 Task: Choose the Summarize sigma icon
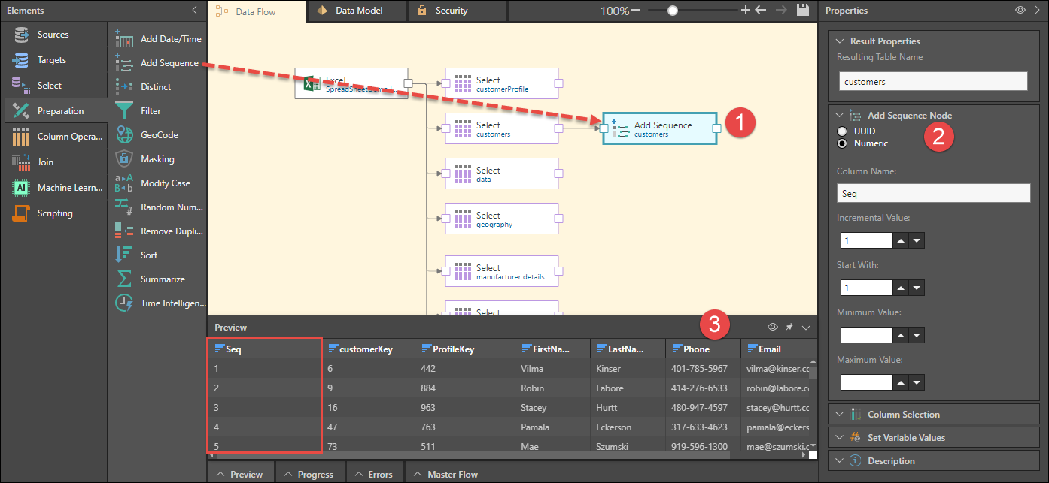tap(124, 279)
